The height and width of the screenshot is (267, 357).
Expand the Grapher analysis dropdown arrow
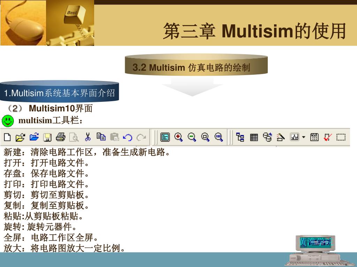(x=304, y=137)
